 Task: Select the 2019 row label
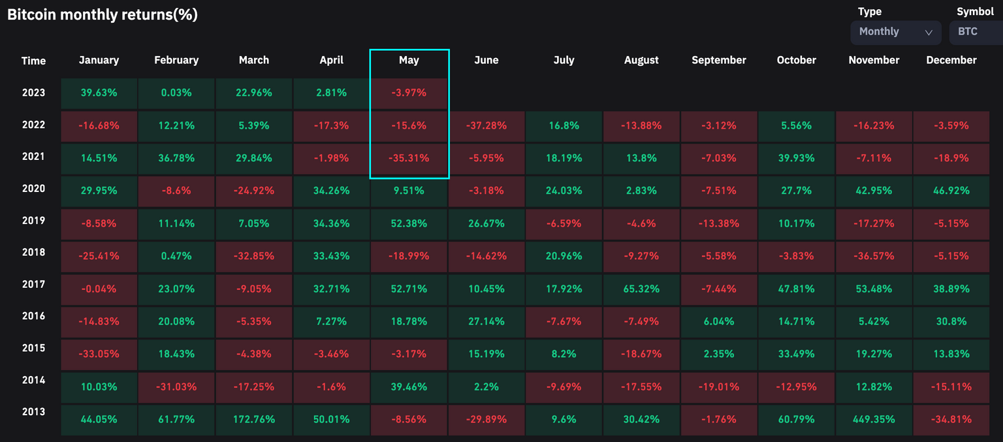(x=33, y=221)
